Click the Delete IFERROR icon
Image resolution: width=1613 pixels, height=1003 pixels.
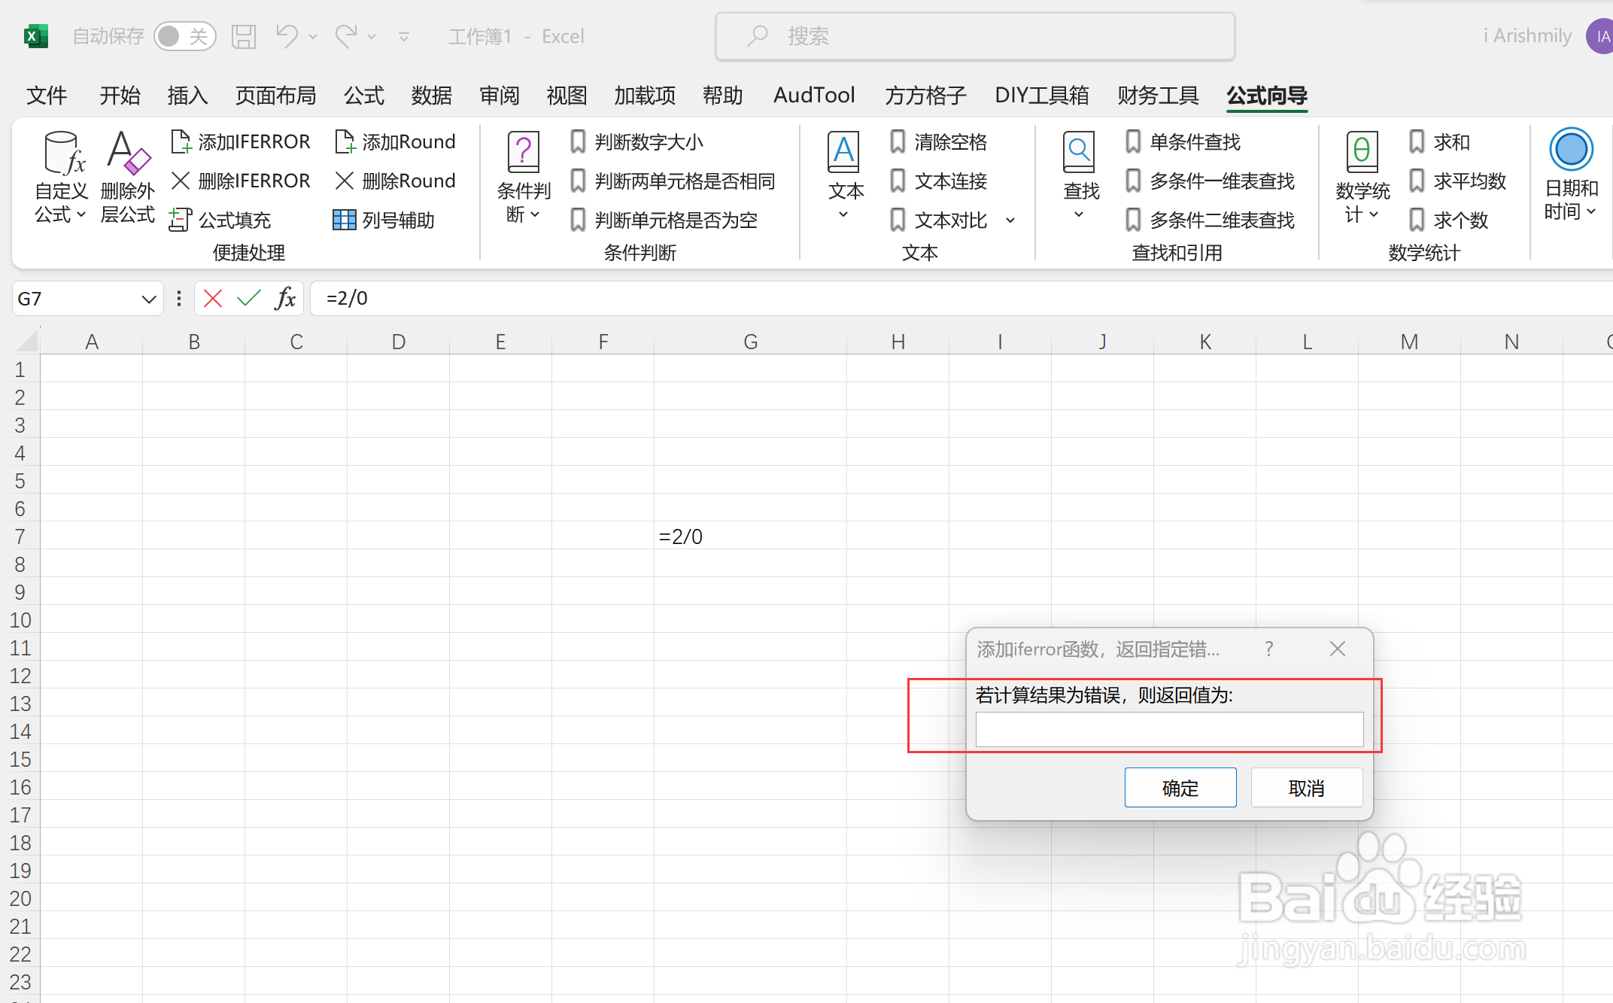click(x=181, y=181)
